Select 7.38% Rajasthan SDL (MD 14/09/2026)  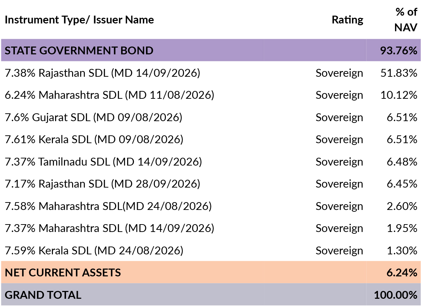(102, 73)
